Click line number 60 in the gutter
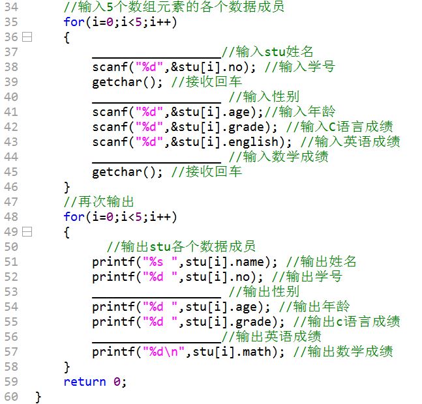The height and width of the screenshot is (404, 422). tap(11, 397)
